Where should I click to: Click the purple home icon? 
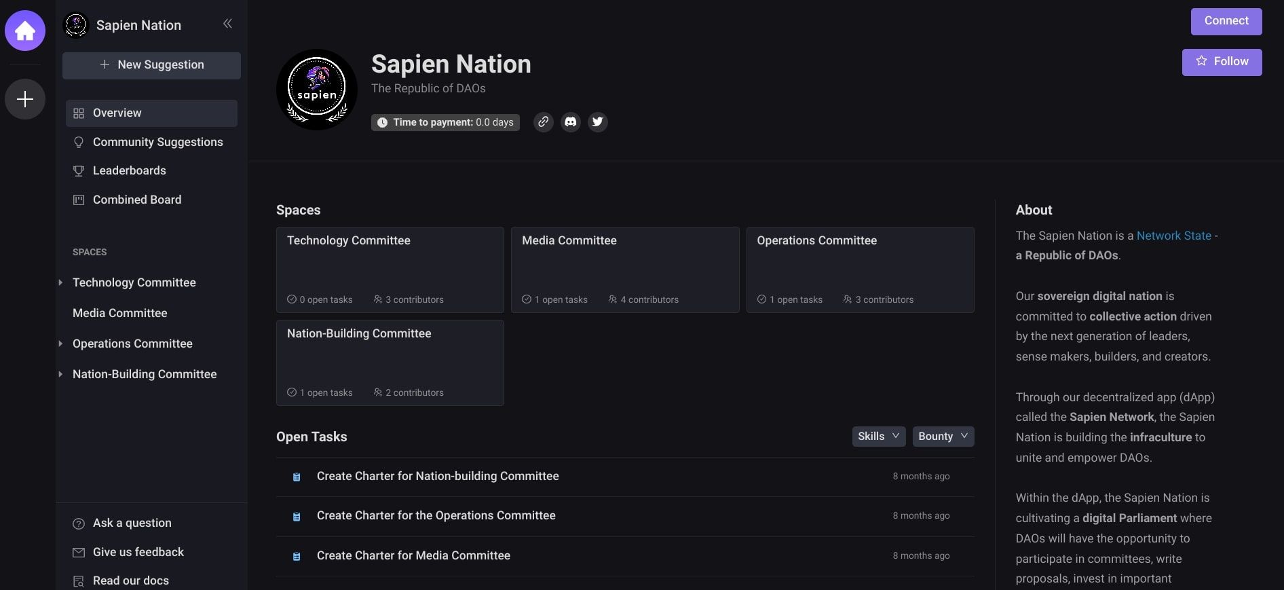25,31
